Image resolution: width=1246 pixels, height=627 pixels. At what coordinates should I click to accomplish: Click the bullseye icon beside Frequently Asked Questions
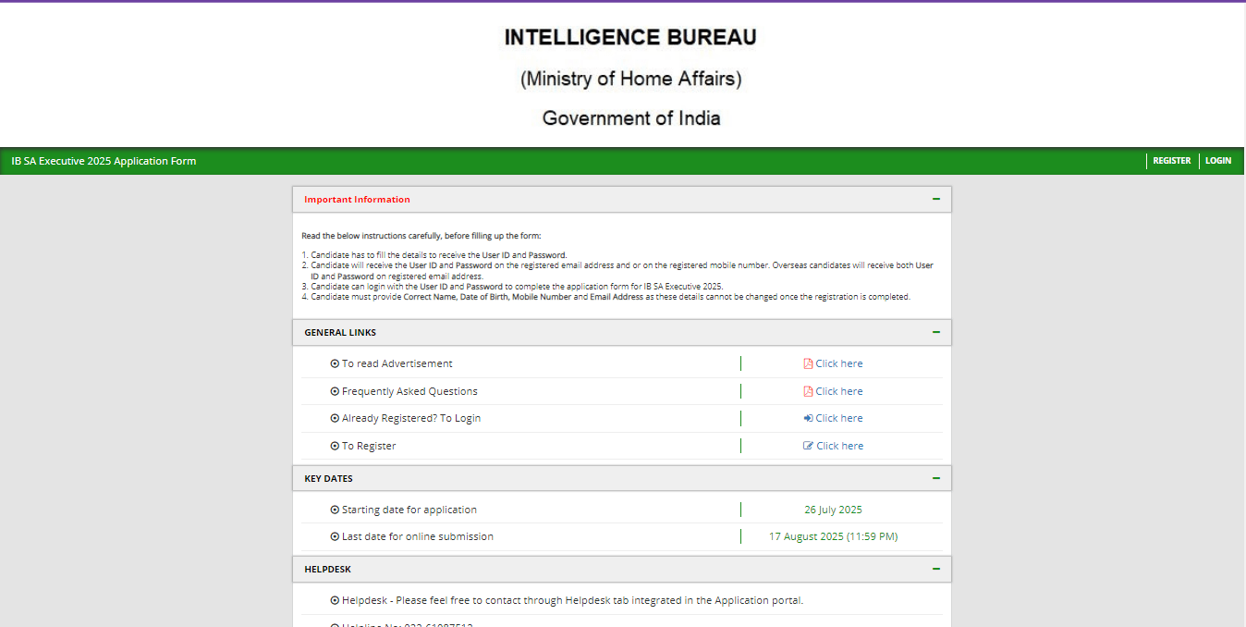pyautogui.click(x=335, y=390)
